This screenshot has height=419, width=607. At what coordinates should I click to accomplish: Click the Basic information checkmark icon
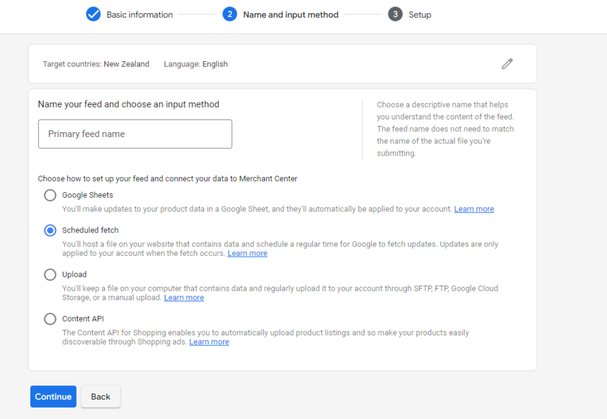[94, 15]
